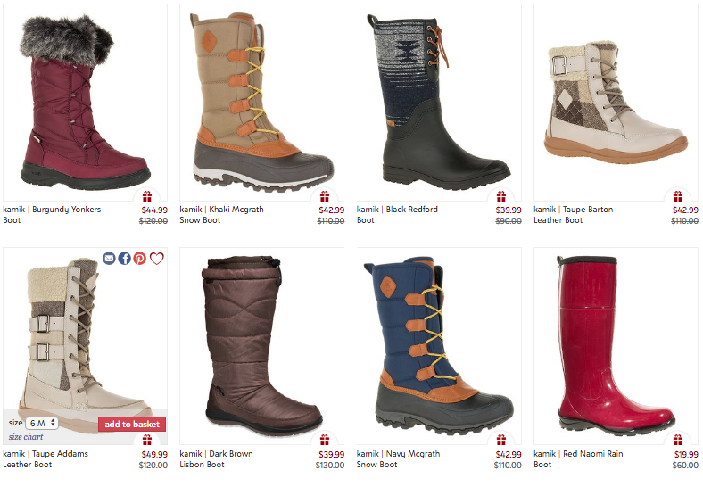703x487 pixels.
Task: Open Khaki Mcgrath Snow Boot title link
Action: tap(221, 215)
